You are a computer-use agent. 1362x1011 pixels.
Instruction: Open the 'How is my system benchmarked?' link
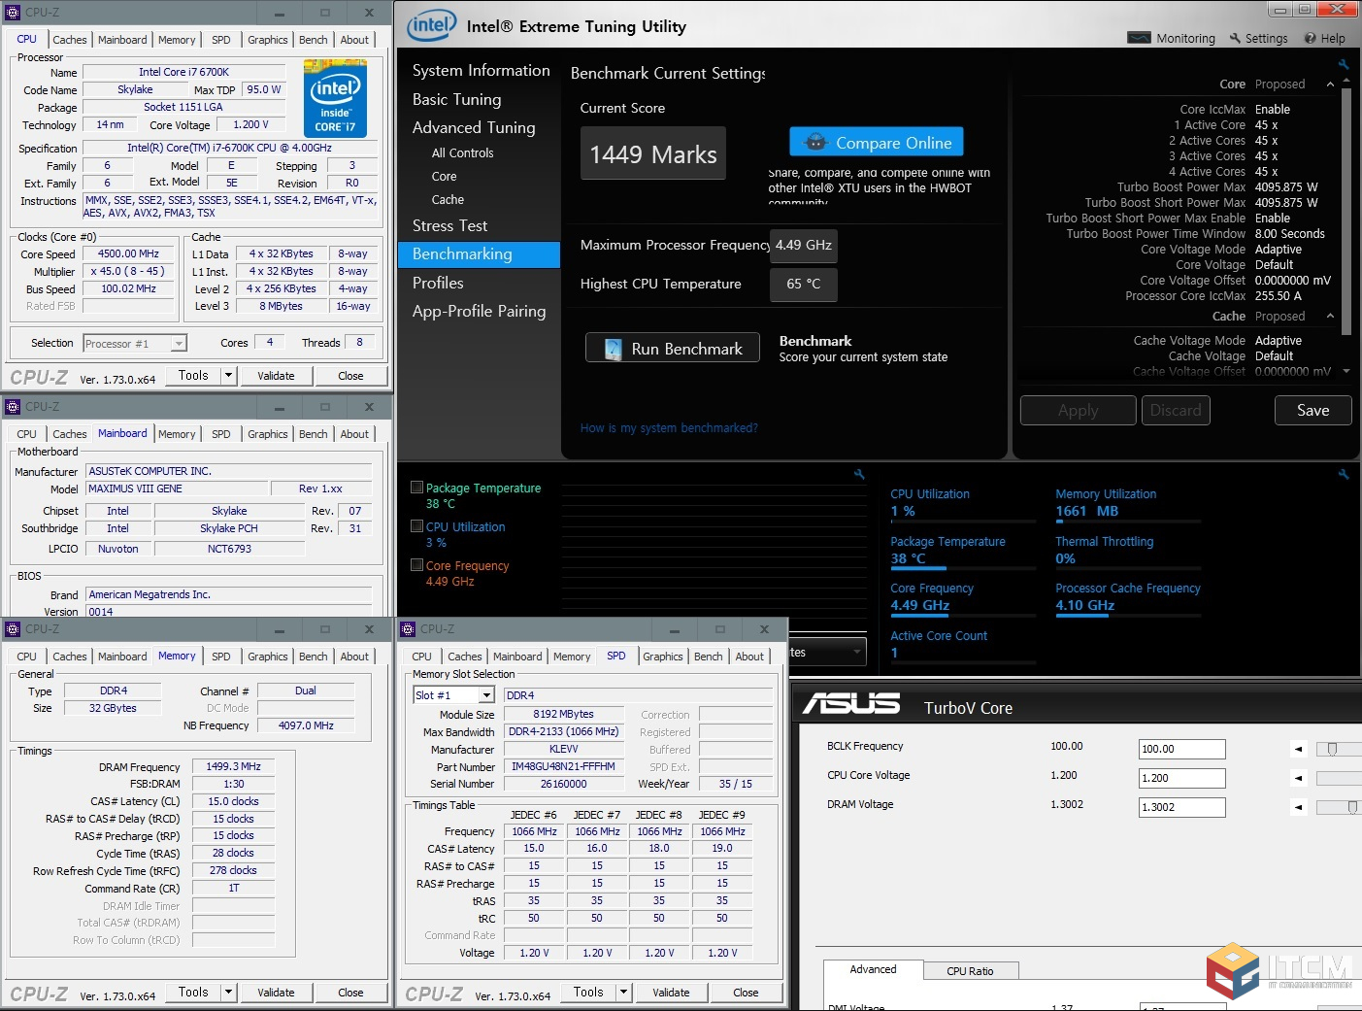(669, 427)
